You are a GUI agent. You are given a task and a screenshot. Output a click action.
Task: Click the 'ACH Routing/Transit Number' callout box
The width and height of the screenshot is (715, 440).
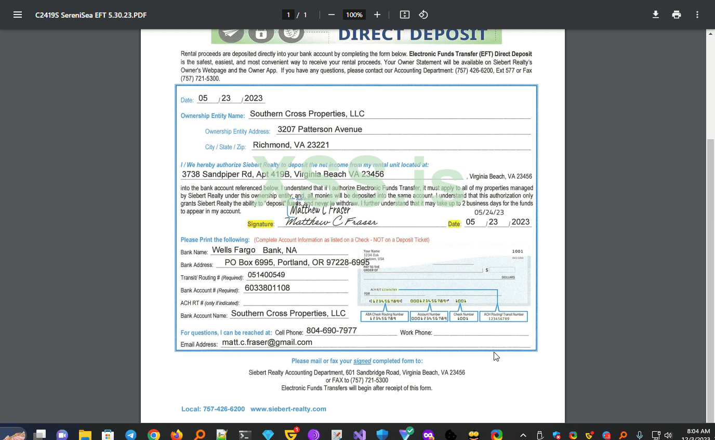(x=504, y=316)
